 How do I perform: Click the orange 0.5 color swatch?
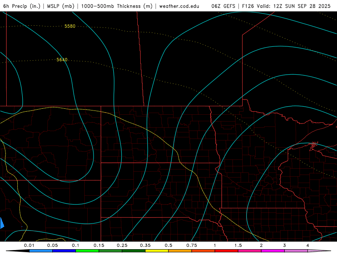[180, 251]
